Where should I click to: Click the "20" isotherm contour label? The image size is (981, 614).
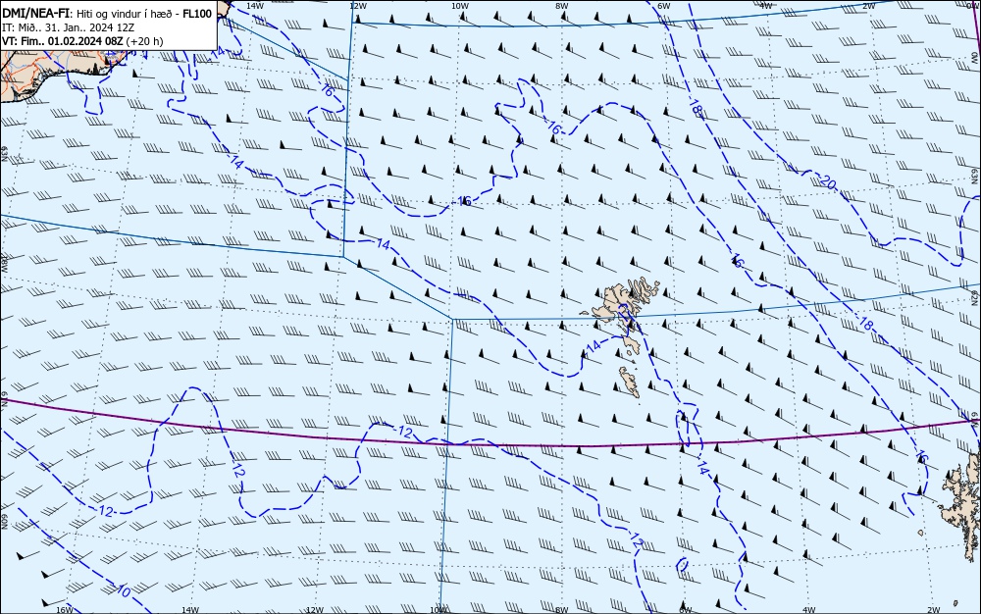(827, 182)
